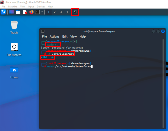
Task: Open the file manager panel icon
Action: click(x=18, y=12)
